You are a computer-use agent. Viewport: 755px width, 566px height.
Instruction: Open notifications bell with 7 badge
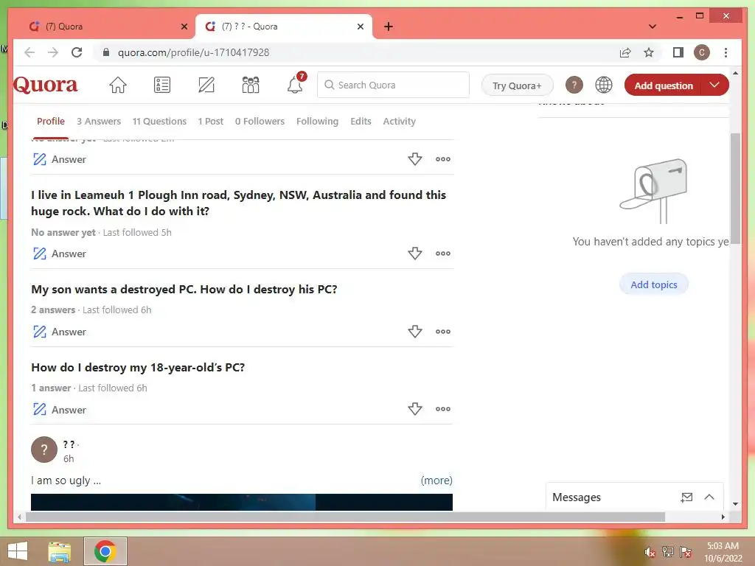click(295, 85)
